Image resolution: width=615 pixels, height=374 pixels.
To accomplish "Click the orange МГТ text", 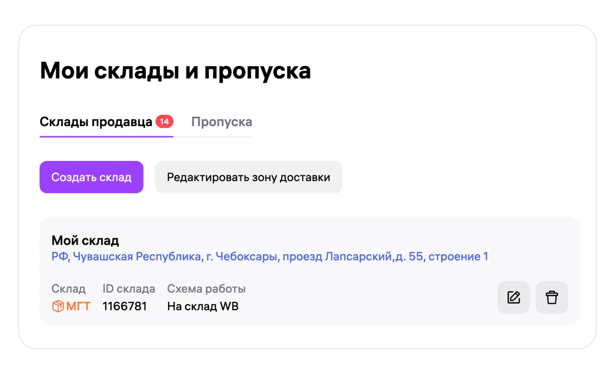I will 78,306.
